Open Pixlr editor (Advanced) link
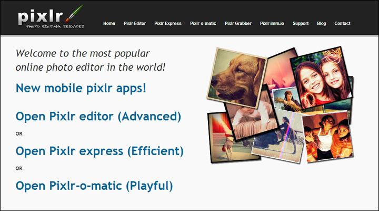 click(98, 117)
